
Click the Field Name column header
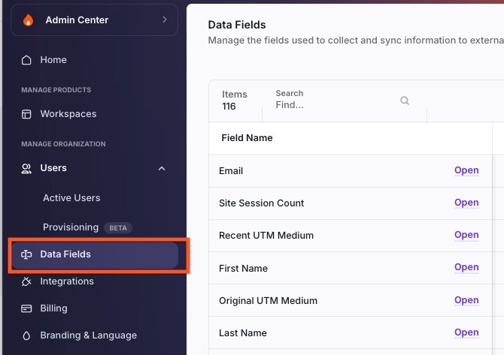click(247, 138)
